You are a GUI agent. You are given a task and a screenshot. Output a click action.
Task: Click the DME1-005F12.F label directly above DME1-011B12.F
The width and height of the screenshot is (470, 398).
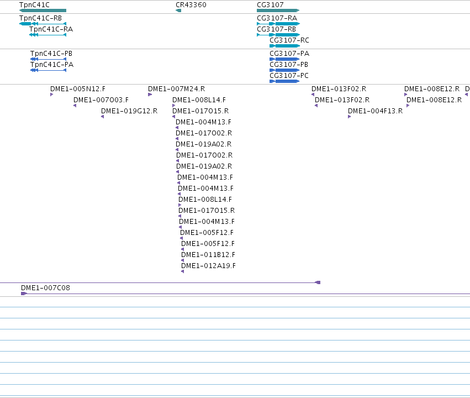208,244
